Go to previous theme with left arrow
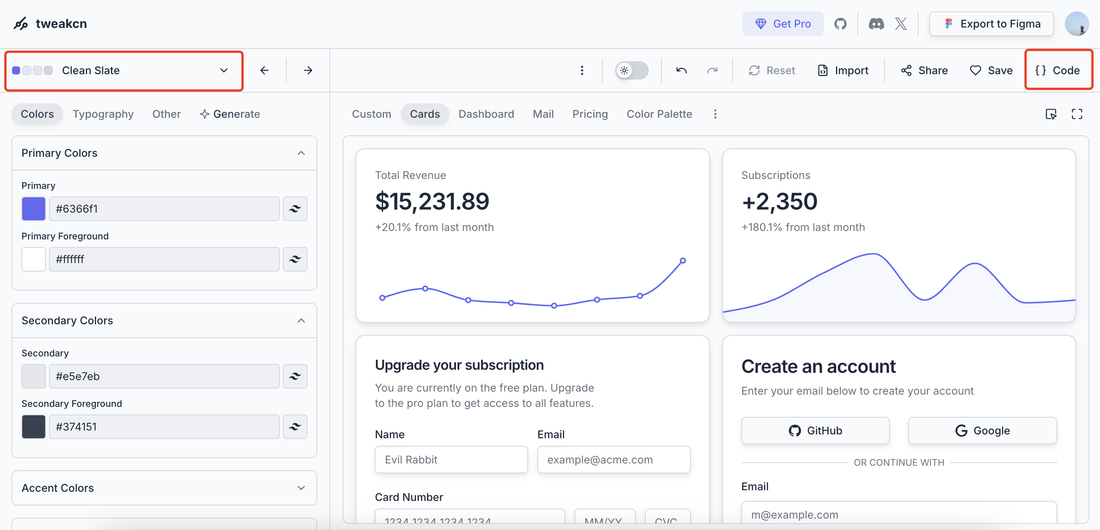This screenshot has width=1100, height=530. [264, 70]
